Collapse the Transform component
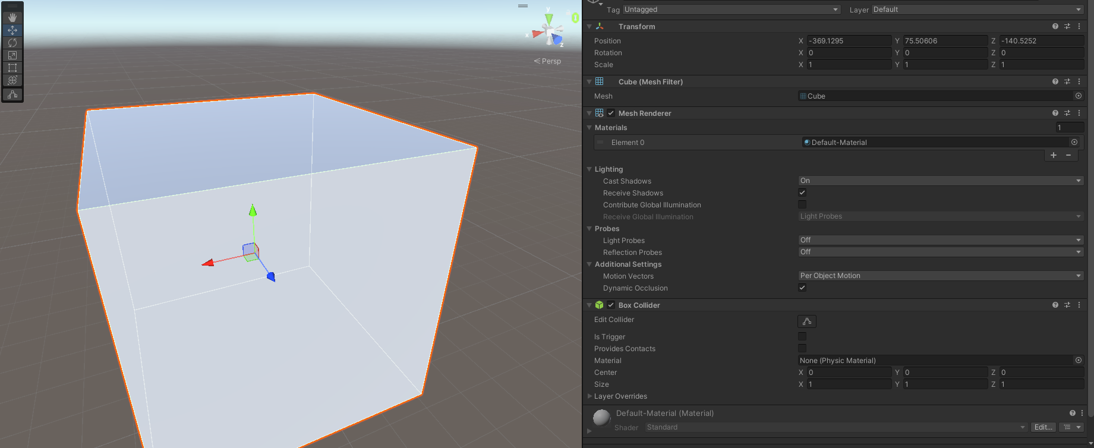This screenshot has height=448, width=1094. 589,26
